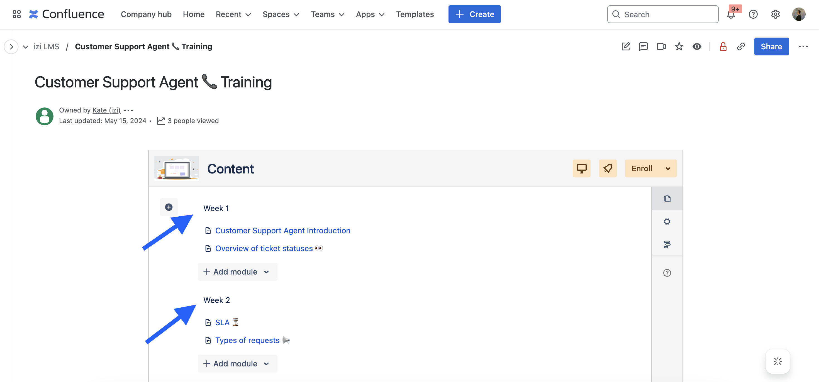Expand the left sidebar arrow
The width and height of the screenshot is (819, 382).
click(x=11, y=47)
